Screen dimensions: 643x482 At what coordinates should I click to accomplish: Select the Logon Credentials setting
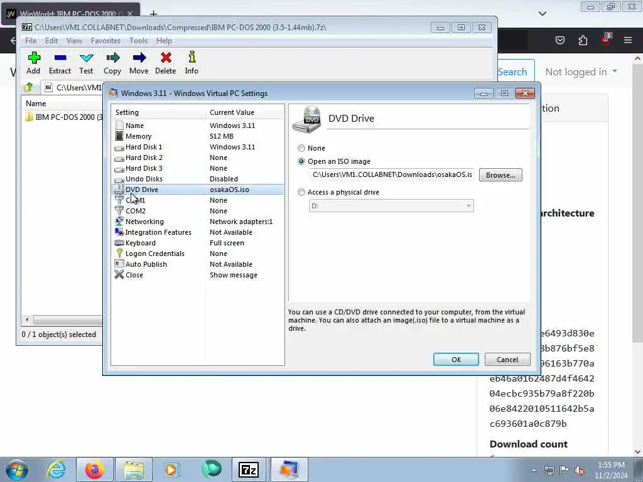[198, 254]
